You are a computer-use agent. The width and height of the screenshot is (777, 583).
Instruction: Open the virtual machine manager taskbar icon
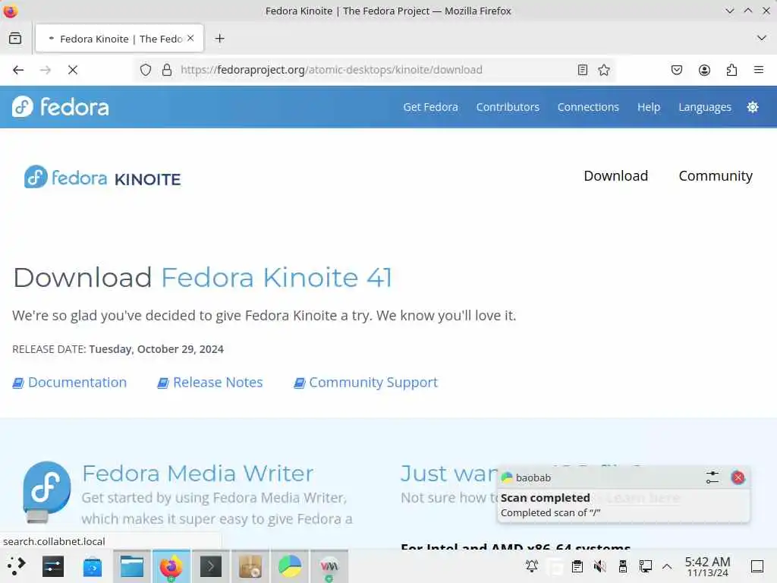tap(329, 566)
